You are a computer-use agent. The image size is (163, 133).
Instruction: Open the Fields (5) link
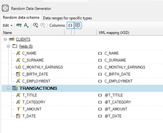point(26,46)
